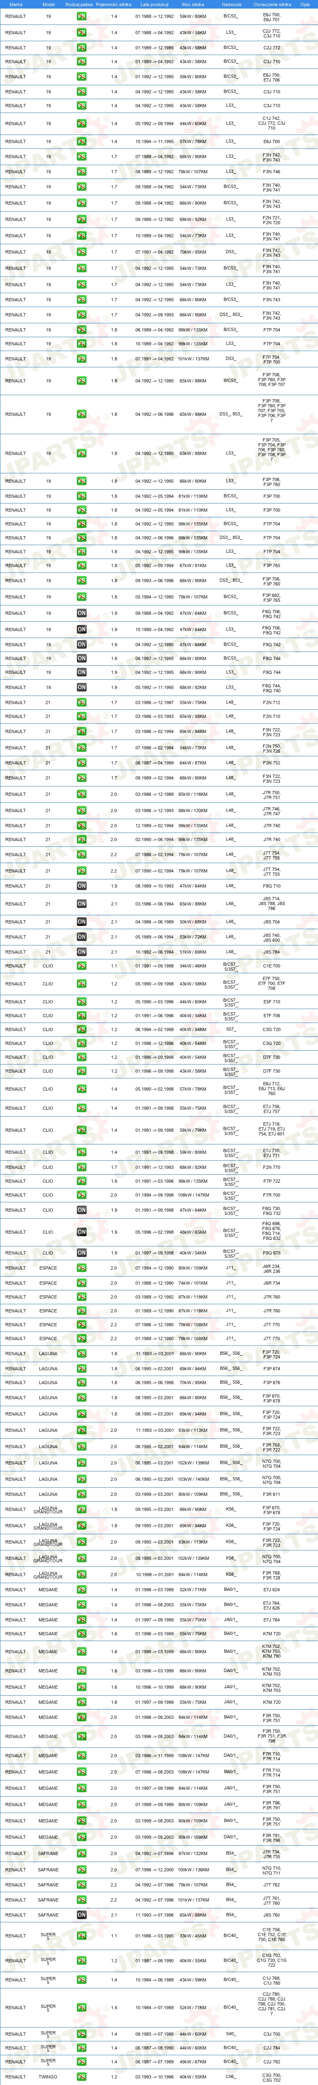
Task: Click petrol icon in Clio E5F 710 row
Action: click(x=81, y=1002)
